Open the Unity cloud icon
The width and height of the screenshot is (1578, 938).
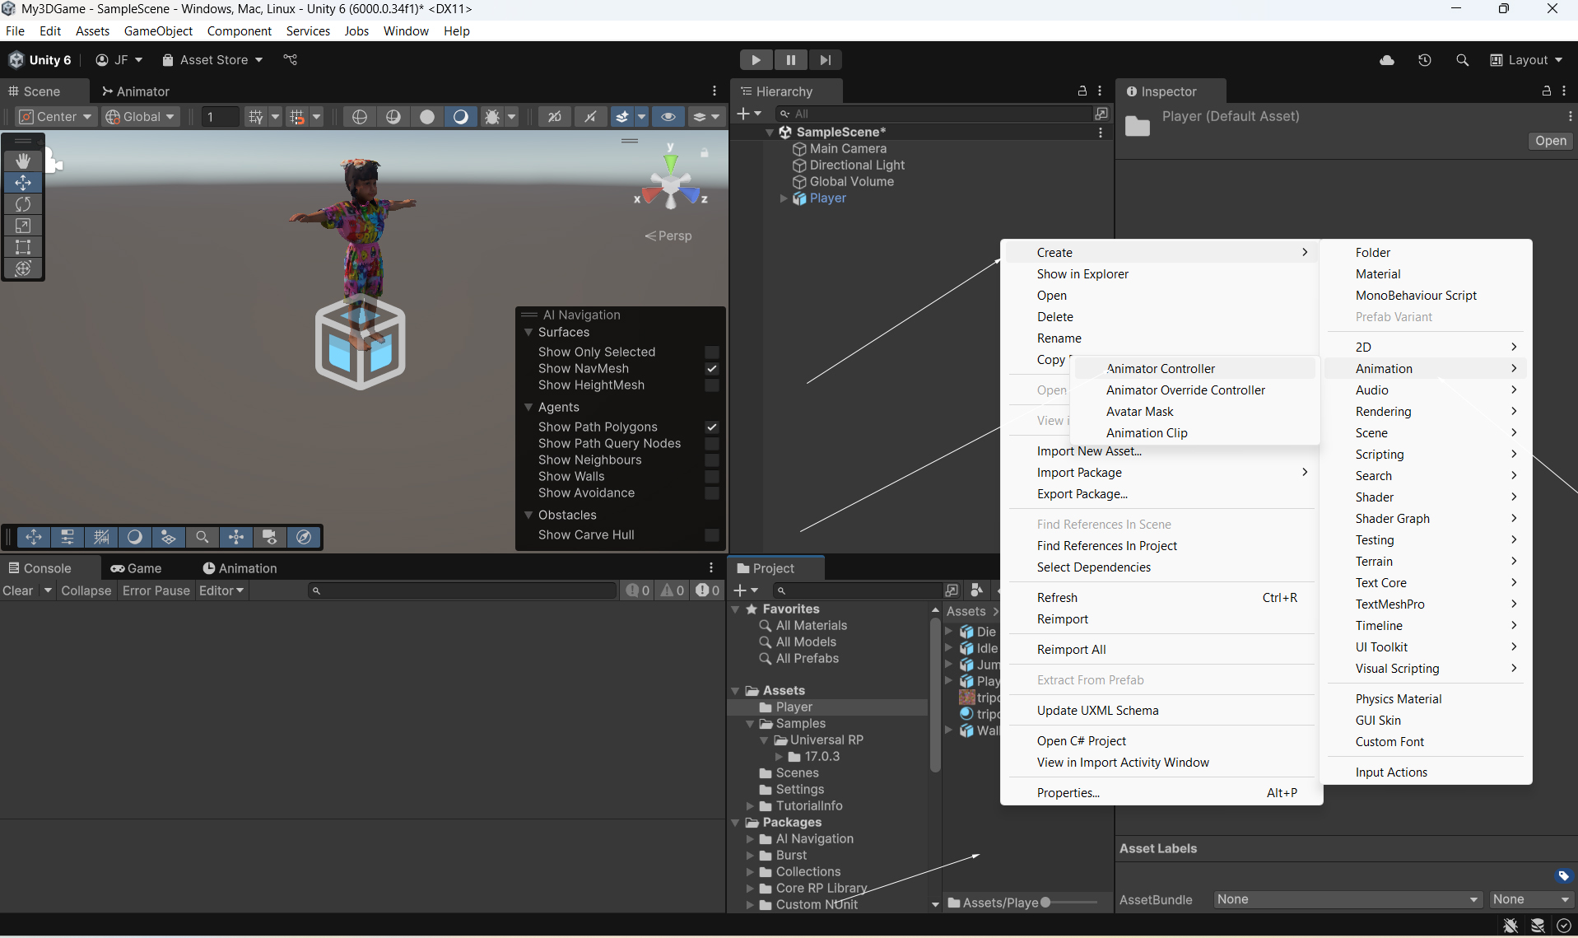(x=1387, y=60)
